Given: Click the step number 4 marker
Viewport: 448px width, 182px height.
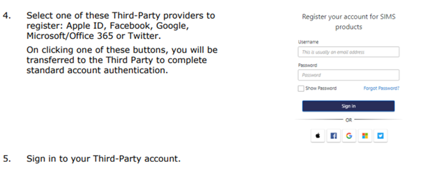Looking at the screenshot, I should [x=6, y=16].
